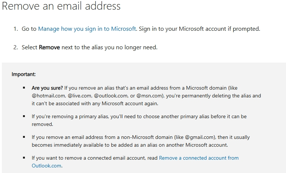Screen dimensions: 286x173
Task: Click the list number 2 marker
Action: coord(16,47)
